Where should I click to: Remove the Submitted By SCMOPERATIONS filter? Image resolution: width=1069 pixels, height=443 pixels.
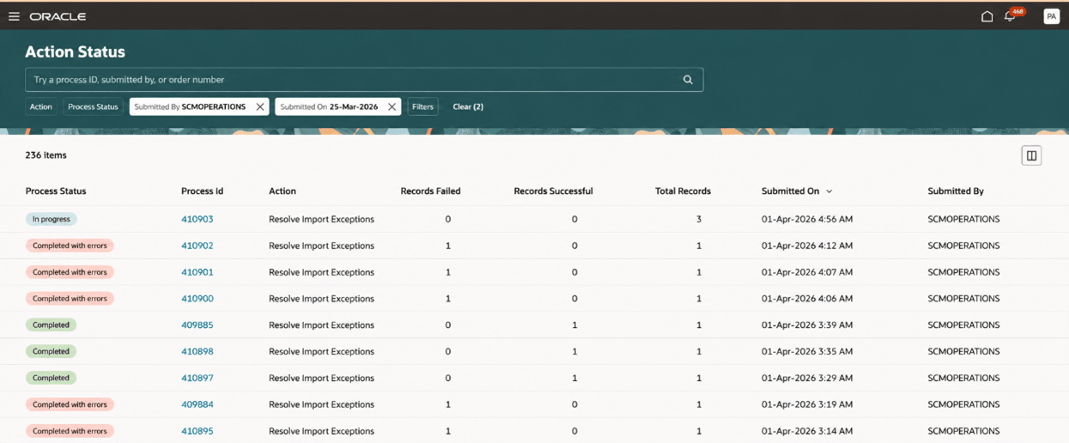pos(260,106)
